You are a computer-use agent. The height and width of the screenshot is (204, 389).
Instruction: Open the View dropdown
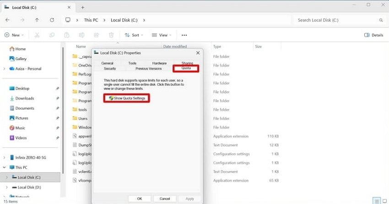(162, 35)
